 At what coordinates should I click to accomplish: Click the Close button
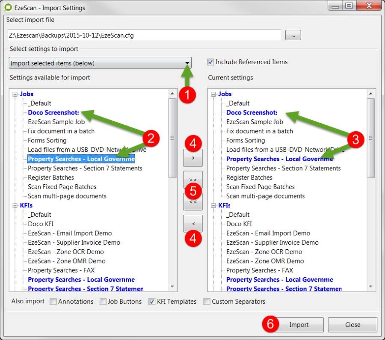click(x=352, y=325)
